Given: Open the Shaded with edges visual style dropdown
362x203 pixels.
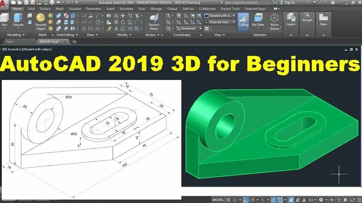Looking at the screenshot, I should point(220,16).
